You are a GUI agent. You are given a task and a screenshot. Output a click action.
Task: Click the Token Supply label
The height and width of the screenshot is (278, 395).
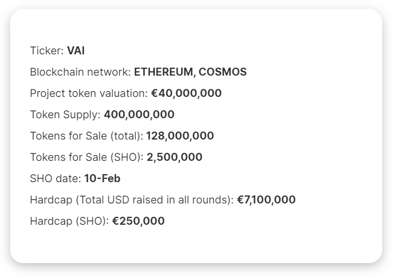[x=65, y=115]
